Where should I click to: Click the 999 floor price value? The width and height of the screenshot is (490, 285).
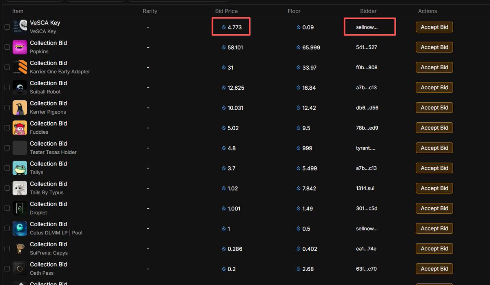click(307, 148)
